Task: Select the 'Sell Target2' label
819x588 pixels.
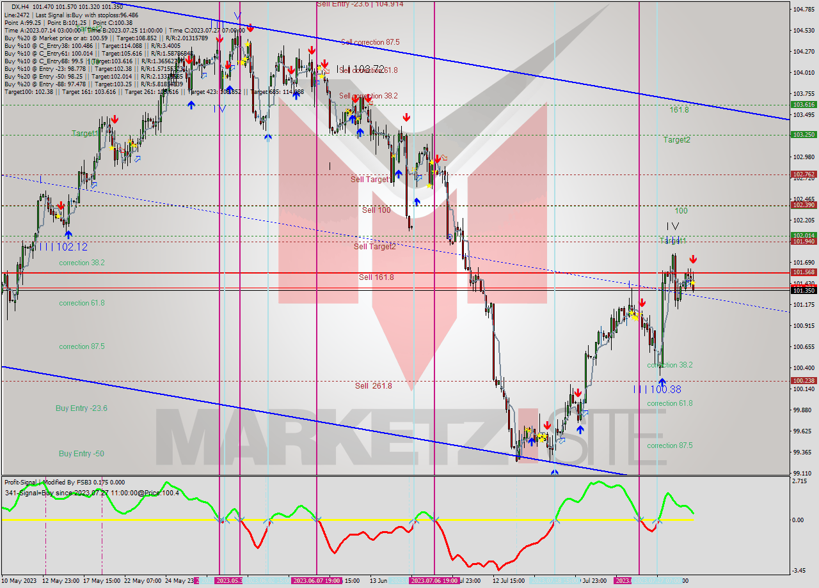Action: coord(375,246)
